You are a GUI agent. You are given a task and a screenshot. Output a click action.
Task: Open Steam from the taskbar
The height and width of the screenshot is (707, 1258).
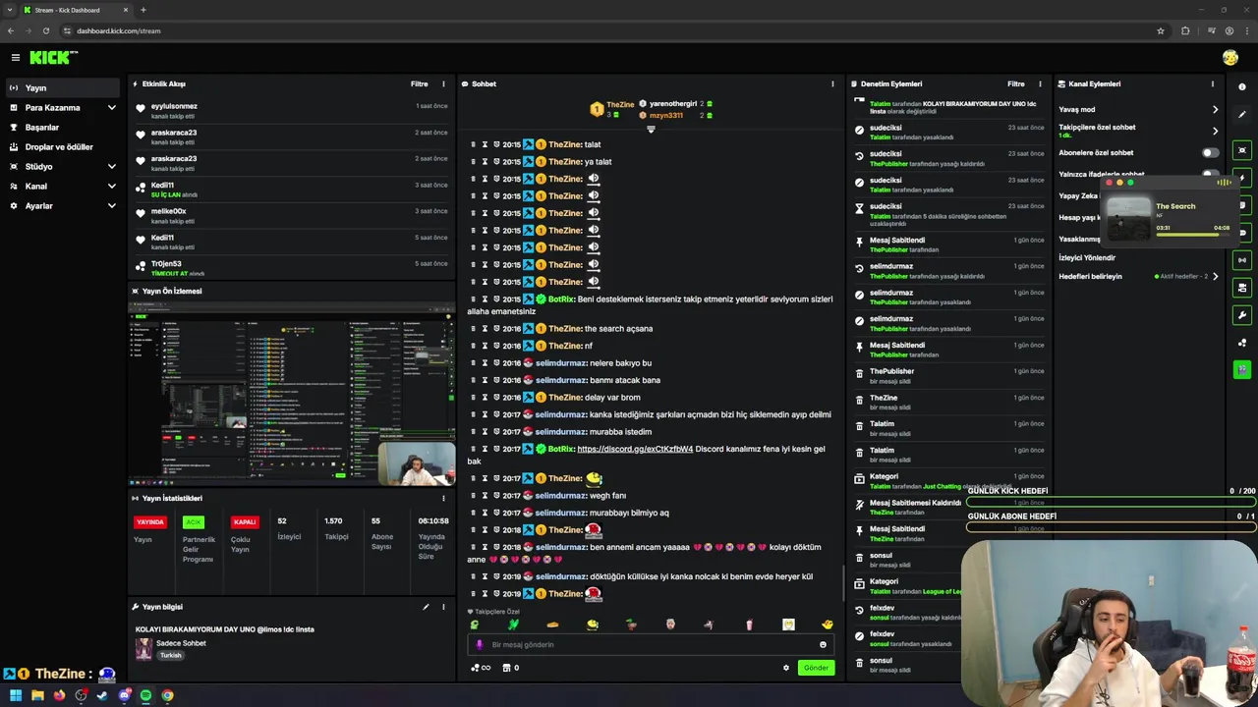pos(102,695)
